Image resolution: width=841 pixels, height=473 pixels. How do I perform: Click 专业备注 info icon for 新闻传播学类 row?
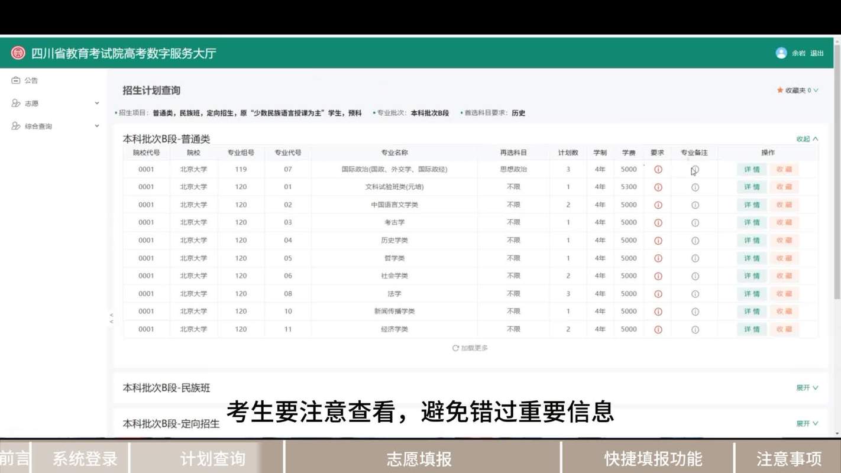[695, 312]
